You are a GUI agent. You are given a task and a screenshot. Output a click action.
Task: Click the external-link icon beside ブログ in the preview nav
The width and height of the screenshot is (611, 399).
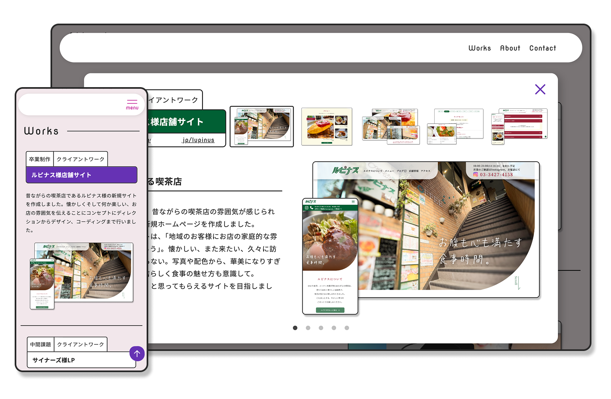406,171
